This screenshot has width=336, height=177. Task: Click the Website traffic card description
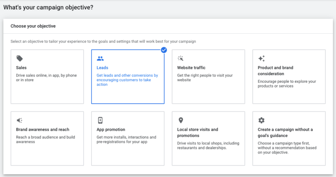[x=205, y=78]
